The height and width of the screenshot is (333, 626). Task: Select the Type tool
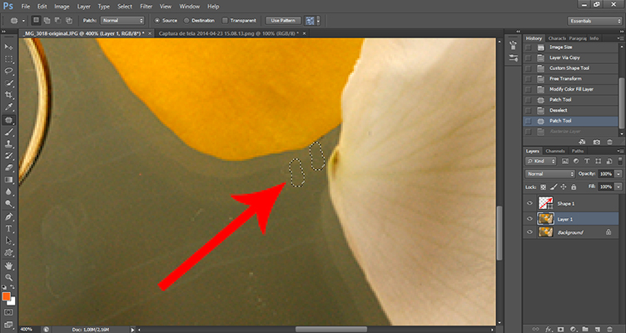9,228
